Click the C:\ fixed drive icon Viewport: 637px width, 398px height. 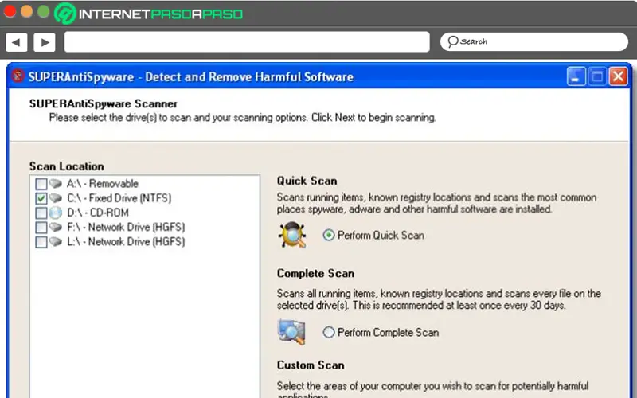56,198
